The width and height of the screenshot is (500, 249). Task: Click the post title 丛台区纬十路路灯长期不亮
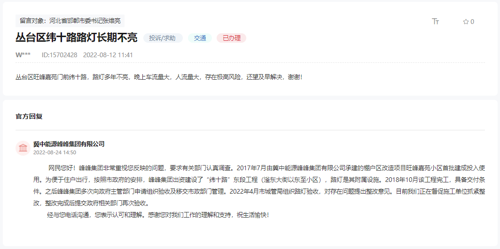click(x=77, y=38)
